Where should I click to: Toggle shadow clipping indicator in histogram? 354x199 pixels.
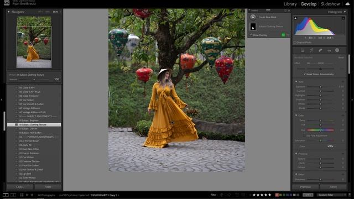295,18
